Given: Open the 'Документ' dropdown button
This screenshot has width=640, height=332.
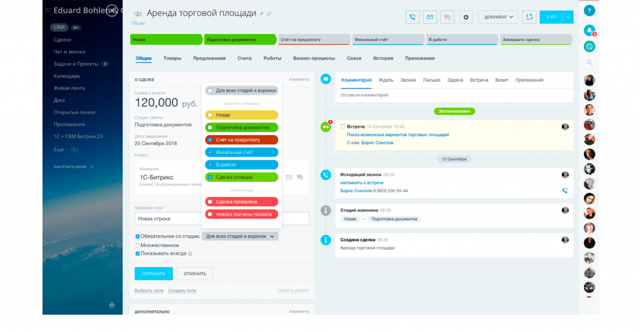Looking at the screenshot, I should click(x=497, y=17).
